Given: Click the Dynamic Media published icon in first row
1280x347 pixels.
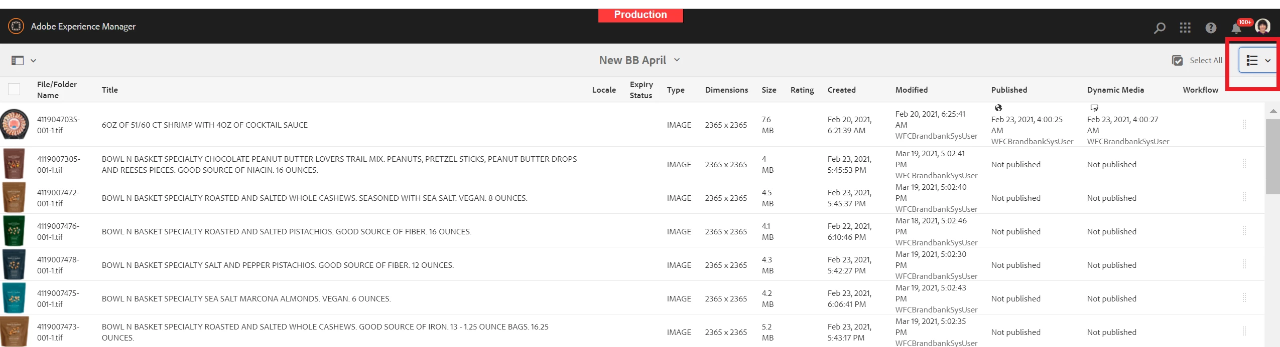Looking at the screenshot, I should (1094, 108).
